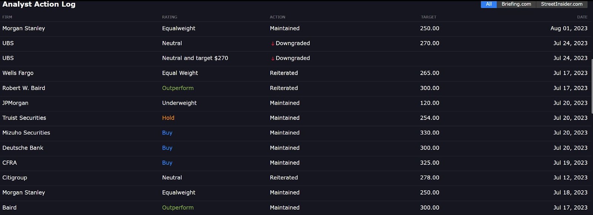This screenshot has width=593, height=215.
Task: Sort by the FIRM column header
Action: point(7,17)
